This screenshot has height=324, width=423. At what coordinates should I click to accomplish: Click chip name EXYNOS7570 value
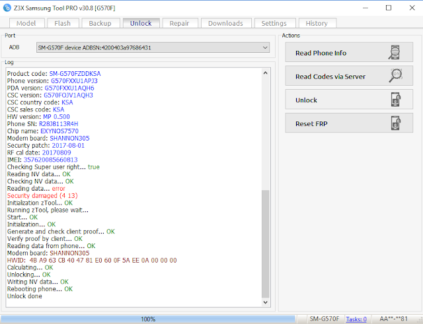pos(59,131)
